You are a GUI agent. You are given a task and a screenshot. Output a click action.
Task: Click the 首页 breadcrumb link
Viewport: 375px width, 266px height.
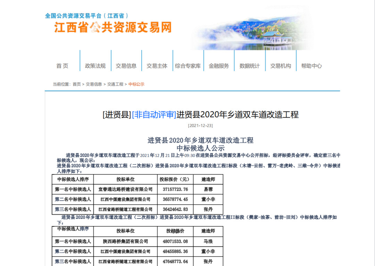click(77, 84)
